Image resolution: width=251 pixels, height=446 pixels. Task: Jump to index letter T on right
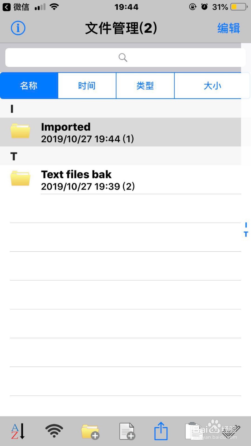[x=246, y=234]
